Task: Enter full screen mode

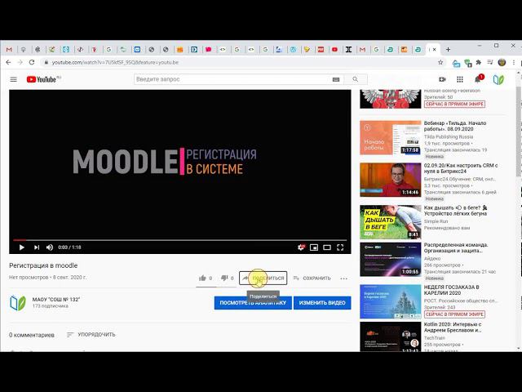Action: (x=340, y=247)
